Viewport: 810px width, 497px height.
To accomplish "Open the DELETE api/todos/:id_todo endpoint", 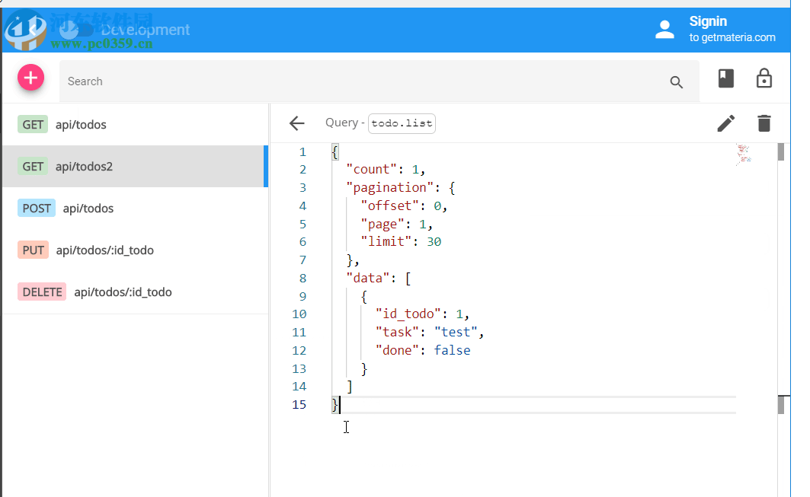I will (122, 292).
